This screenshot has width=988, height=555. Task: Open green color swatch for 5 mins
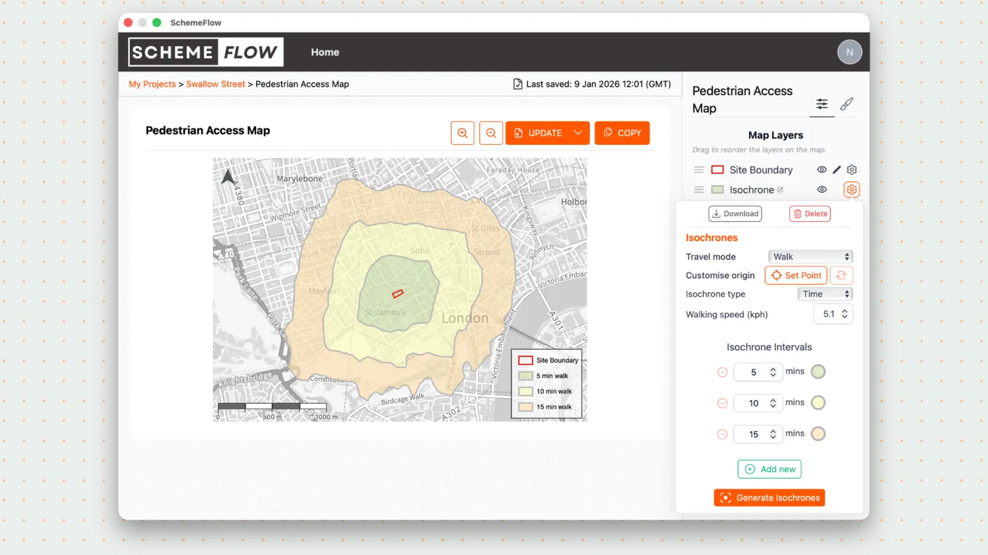818,372
